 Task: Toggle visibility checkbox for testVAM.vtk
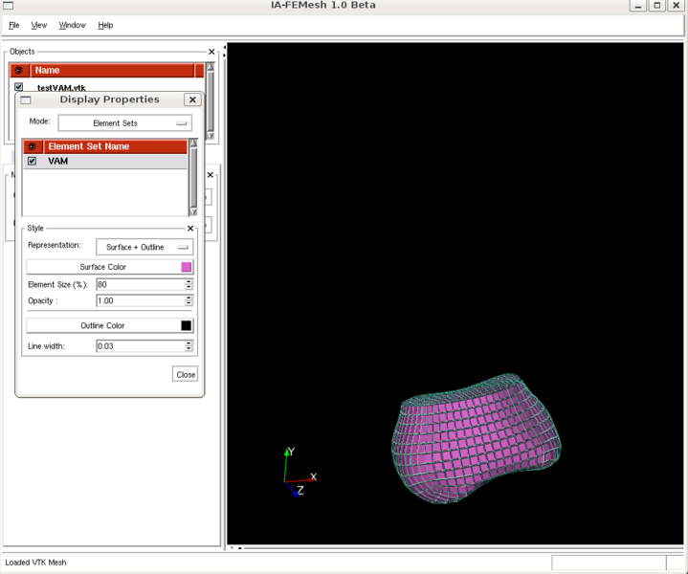[19, 87]
